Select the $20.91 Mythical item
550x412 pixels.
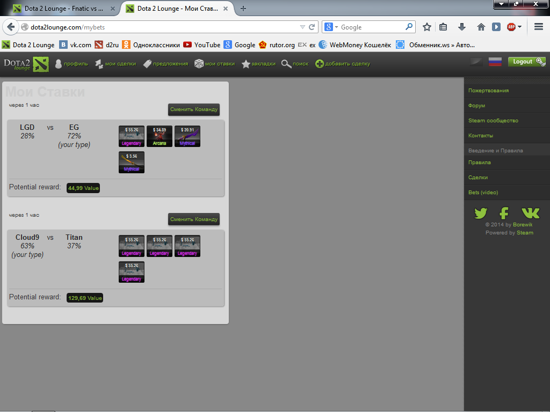pos(187,136)
